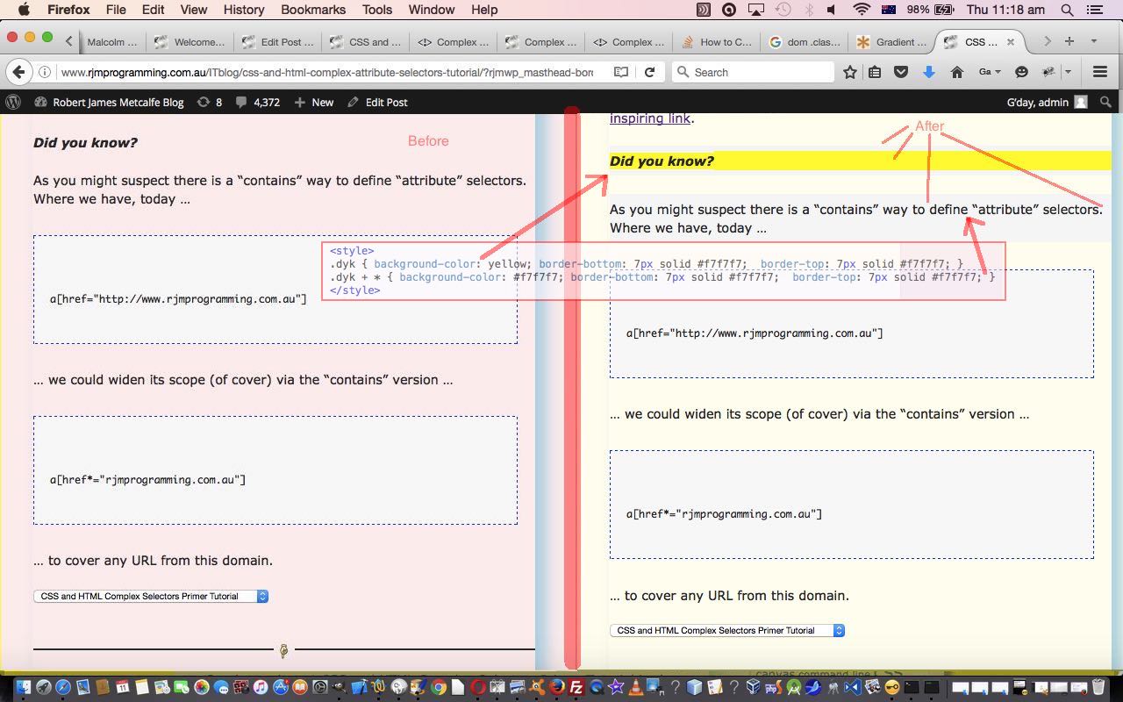This screenshot has height=702, width=1123.
Task: Click the WordPress logo in the admin bar
Action: point(14,102)
